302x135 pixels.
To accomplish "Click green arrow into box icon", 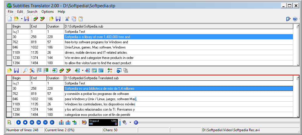I will point(55,71).
